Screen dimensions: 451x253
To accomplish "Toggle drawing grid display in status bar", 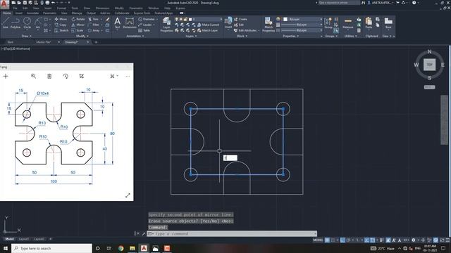I will 327,240.
